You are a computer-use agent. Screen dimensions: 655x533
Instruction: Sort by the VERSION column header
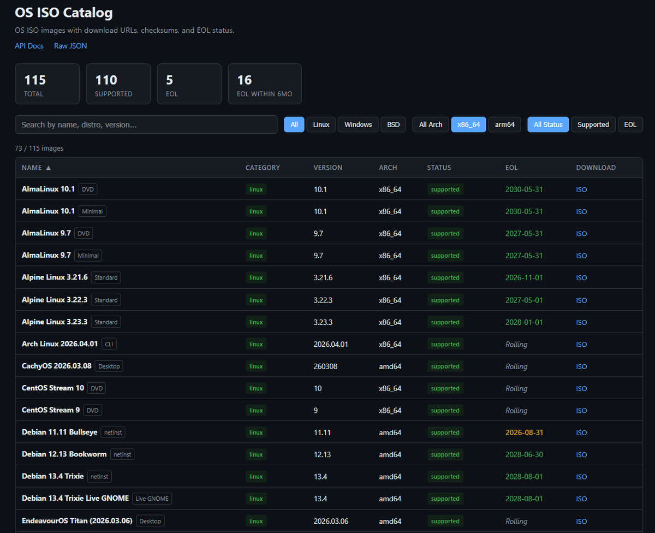pos(328,168)
